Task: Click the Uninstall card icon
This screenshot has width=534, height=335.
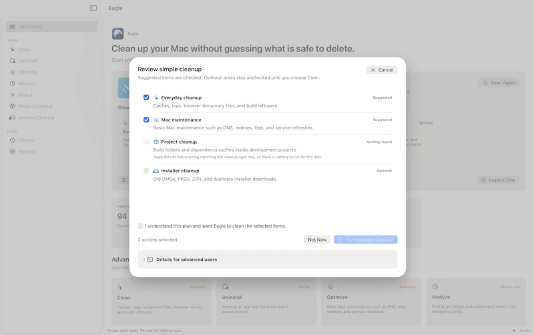Action: click(226, 287)
